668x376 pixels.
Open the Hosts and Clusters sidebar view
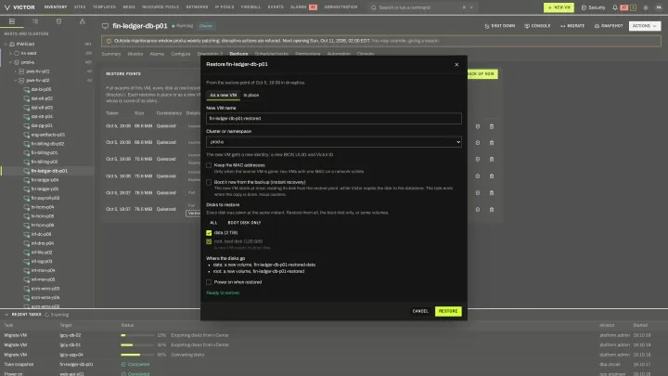(x=12, y=21)
